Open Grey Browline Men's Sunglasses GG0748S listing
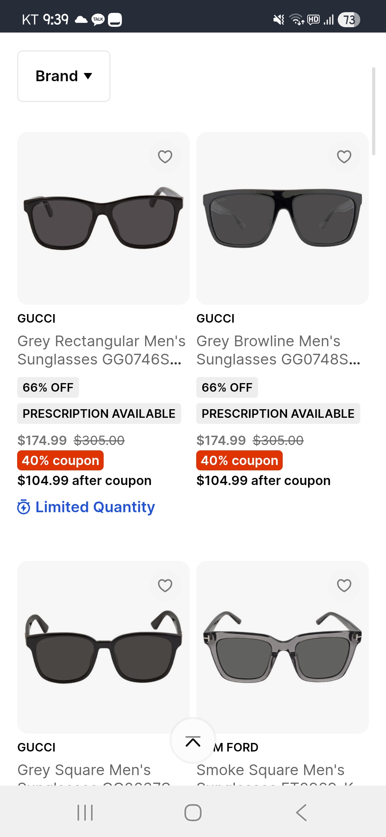Image resolution: width=386 pixels, height=837 pixels. coord(278,350)
